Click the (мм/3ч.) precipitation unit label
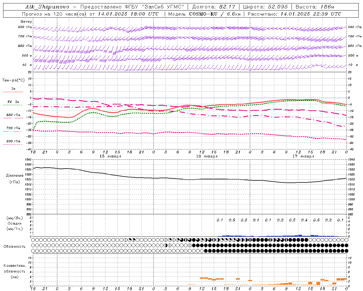The height and width of the screenshot is (291, 363). click(x=15, y=218)
